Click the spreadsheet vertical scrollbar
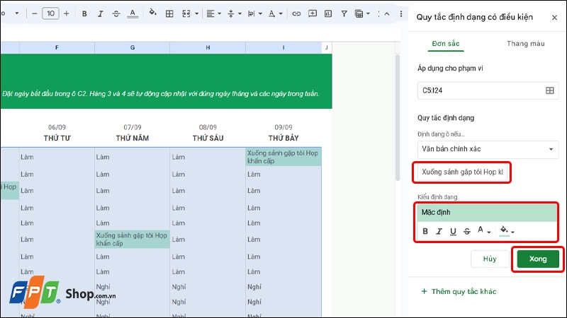 (398, 117)
